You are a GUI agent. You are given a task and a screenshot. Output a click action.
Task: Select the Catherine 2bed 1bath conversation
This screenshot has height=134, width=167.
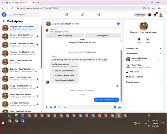20,70
